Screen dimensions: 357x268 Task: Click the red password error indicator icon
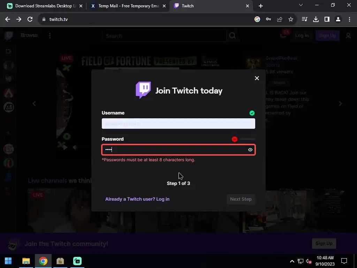(x=235, y=139)
